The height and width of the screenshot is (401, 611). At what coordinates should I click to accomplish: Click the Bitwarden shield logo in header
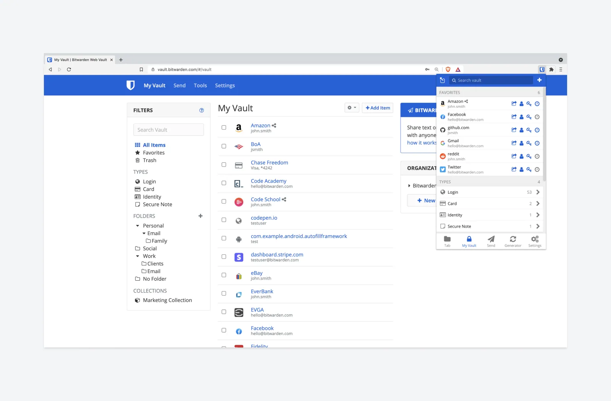tap(131, 85)
